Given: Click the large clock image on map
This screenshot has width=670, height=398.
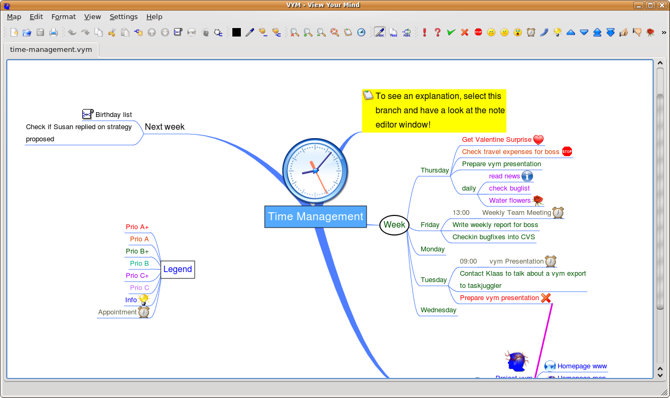Looking at the screenshot, I should coord(315,170).
